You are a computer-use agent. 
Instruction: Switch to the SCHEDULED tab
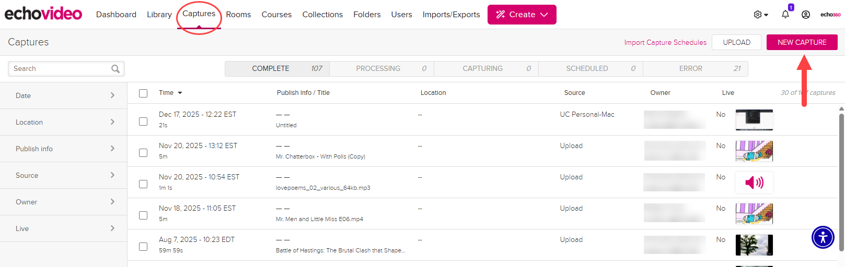pos(591,69)
